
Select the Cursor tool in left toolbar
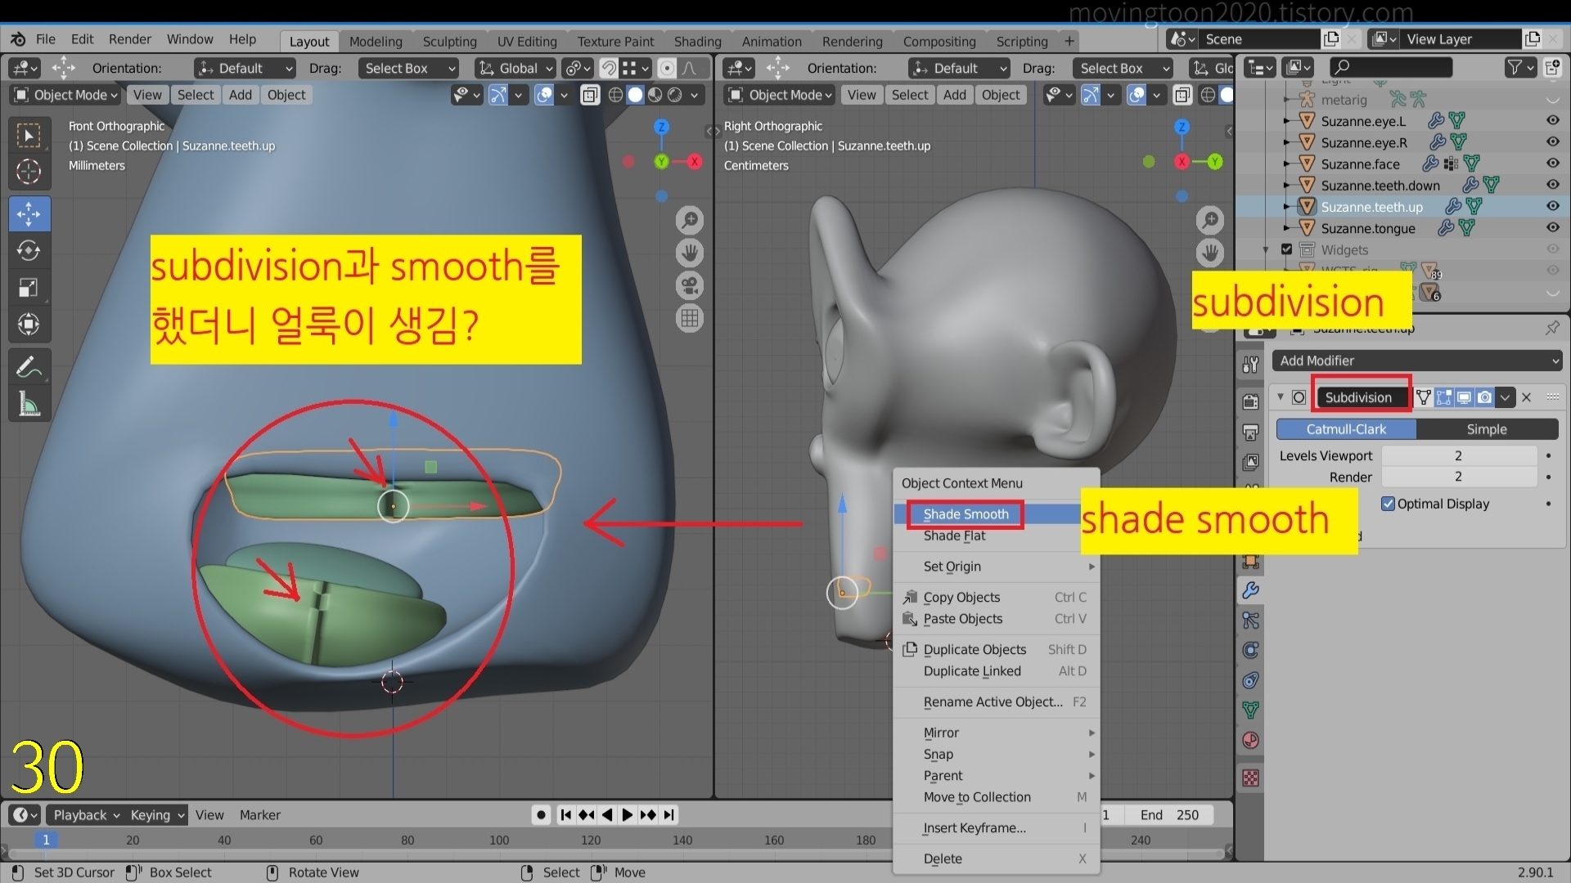(x=29, y=172)
